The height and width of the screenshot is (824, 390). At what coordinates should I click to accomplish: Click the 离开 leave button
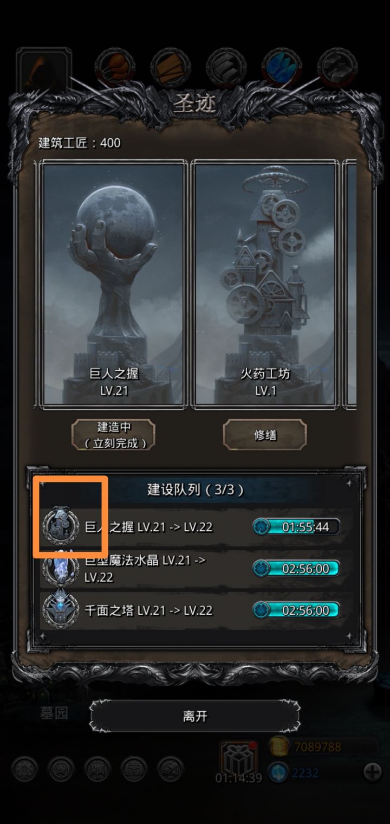(195, 716)
